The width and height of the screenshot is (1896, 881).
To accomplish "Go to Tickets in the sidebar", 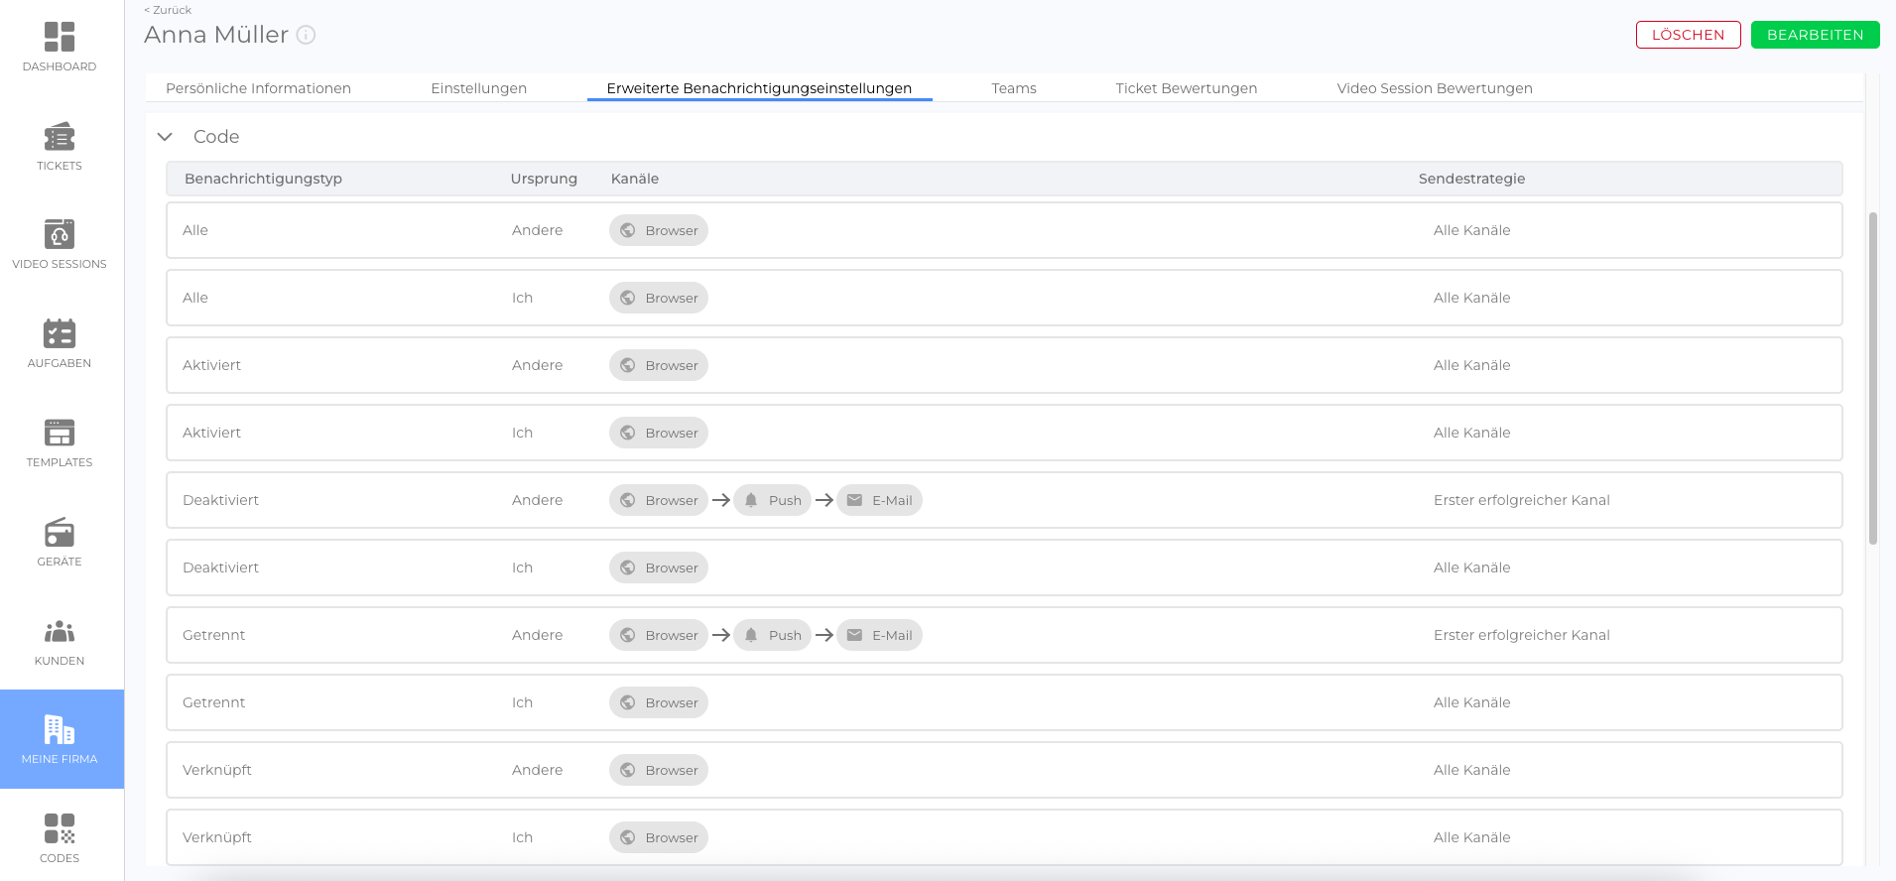I will click(60, 146).
